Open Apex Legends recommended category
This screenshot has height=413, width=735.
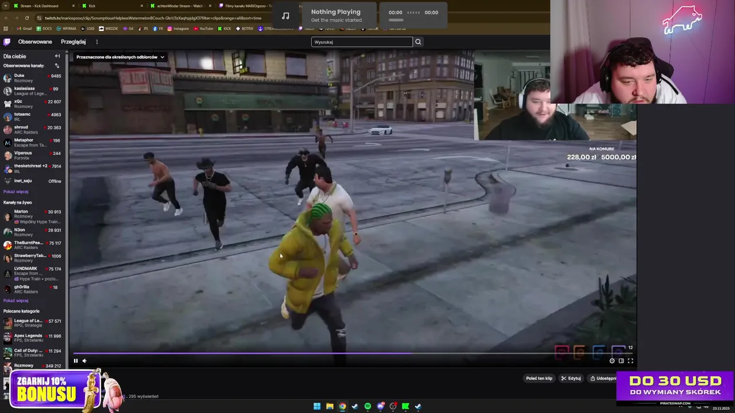[x=32, y=338]
